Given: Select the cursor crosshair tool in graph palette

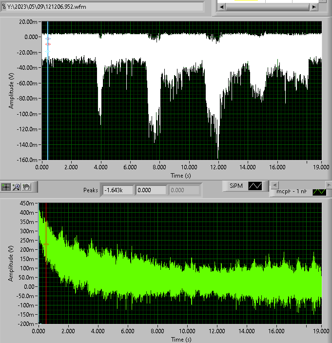Looking at the screenshot, I should [x=6, y=187].
